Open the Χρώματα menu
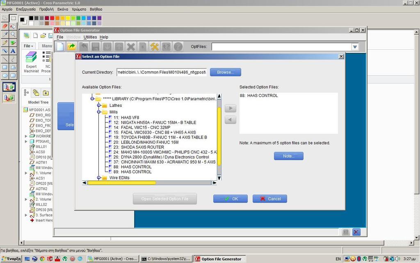 (79, 9)
